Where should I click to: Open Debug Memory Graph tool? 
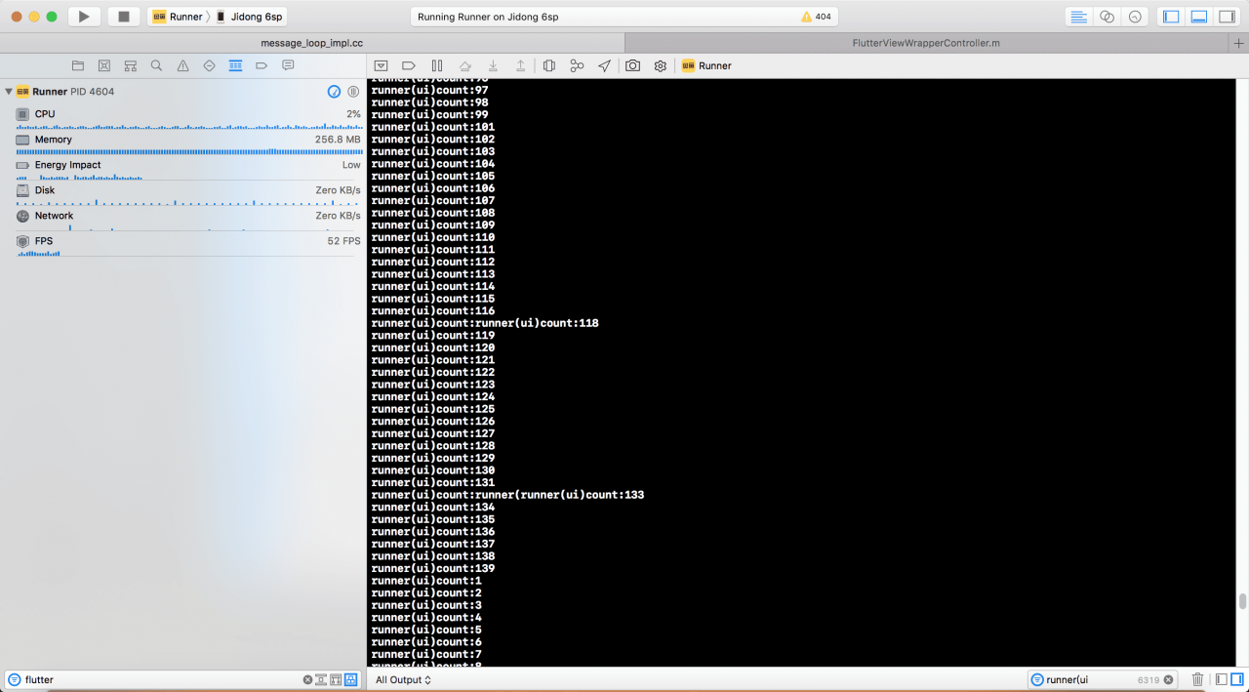tap(577, 65)
